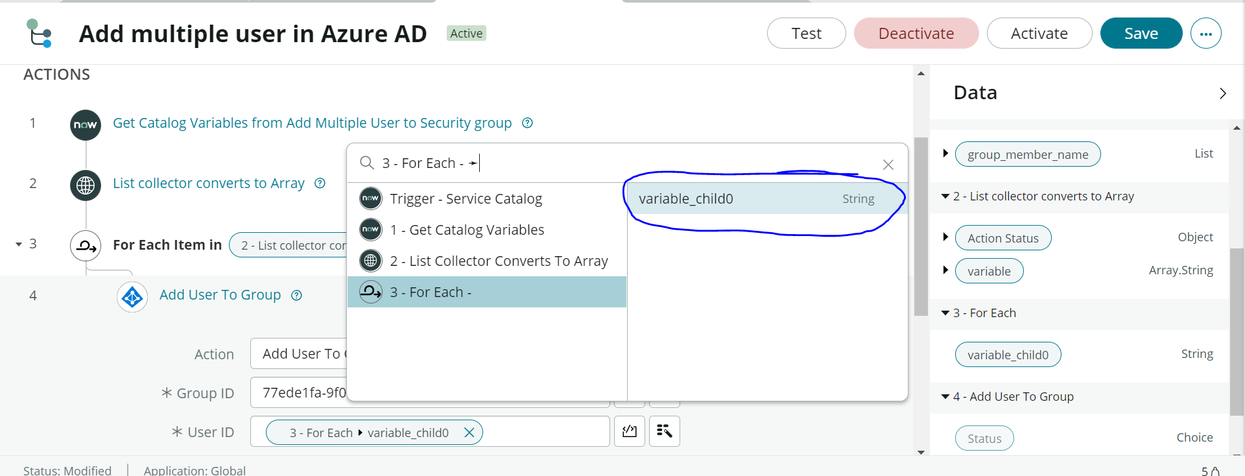Click the For Each loop icon in step 3
1245x476 pixels.
(86, 246)
